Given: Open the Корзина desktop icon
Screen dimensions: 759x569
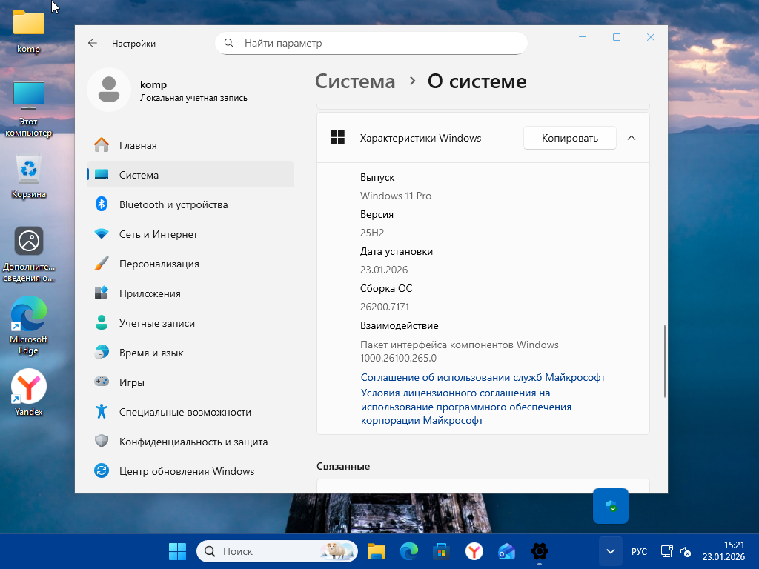Looking at the screenshot, I should pos(29,175).
